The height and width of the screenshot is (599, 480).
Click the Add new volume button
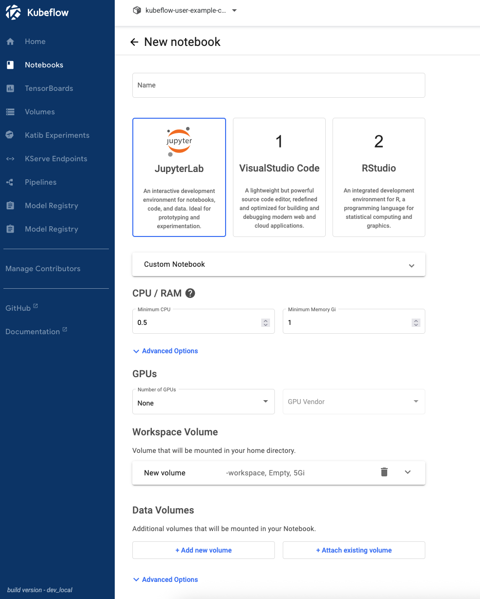pyautogui.click(x=204, y=550)
